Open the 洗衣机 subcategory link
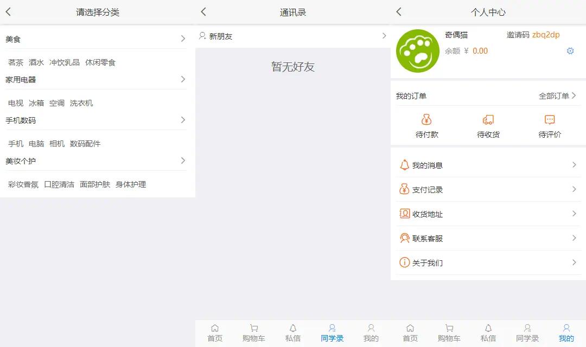 pos(81,103)
